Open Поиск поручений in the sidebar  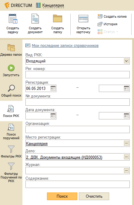pos(11,132)
